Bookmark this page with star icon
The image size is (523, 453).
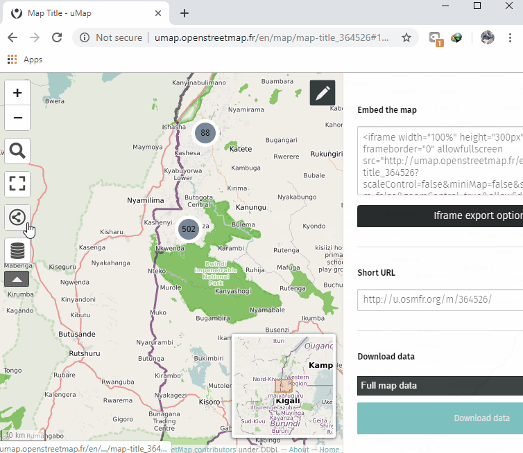(x=406, y=37)
